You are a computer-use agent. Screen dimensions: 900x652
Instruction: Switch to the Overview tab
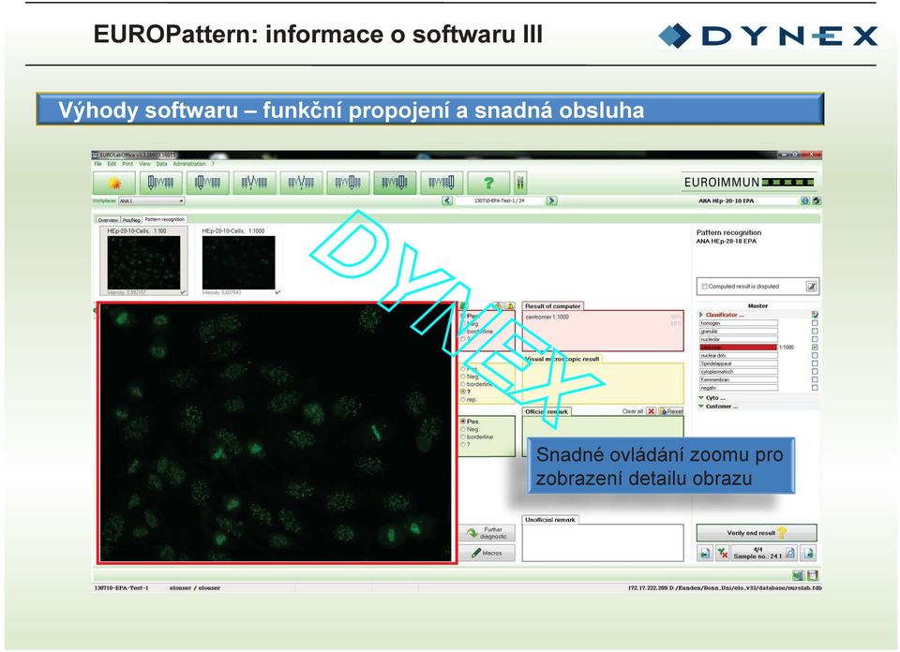click(108, 219)
